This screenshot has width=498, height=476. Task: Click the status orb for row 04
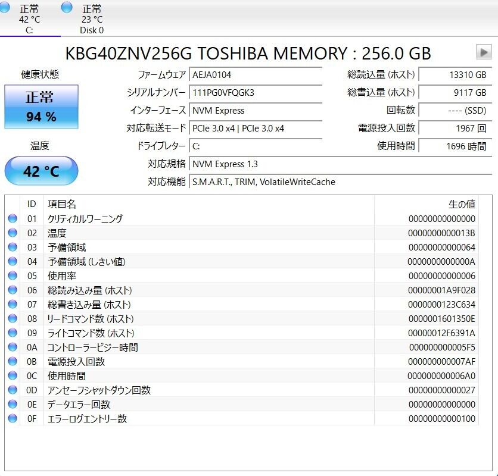coord(13,261)
